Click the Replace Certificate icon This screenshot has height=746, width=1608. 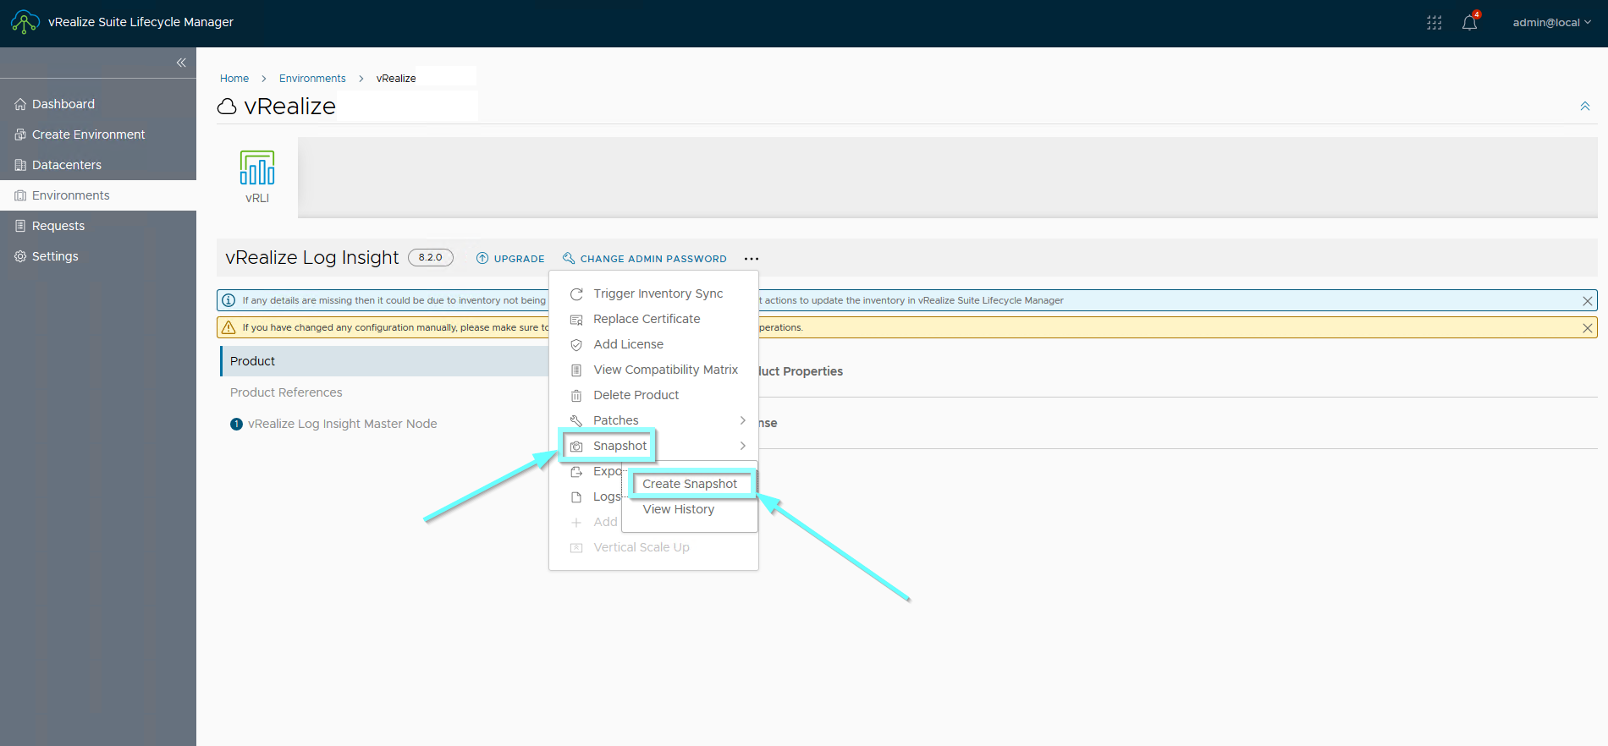(576, 320)
